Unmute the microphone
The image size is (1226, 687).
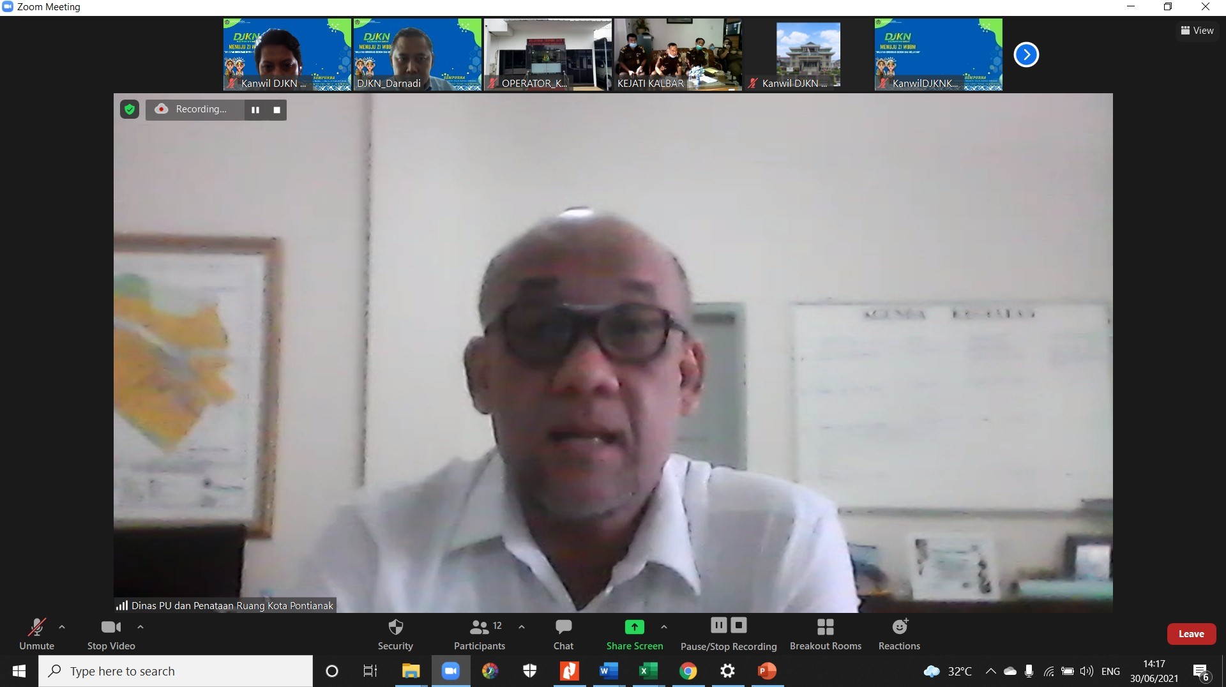click(37, 634)
